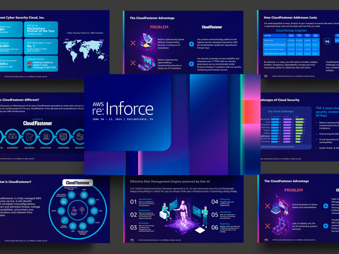Click the red PROBLEM heading in the top-middle slide

click(159, 27)
